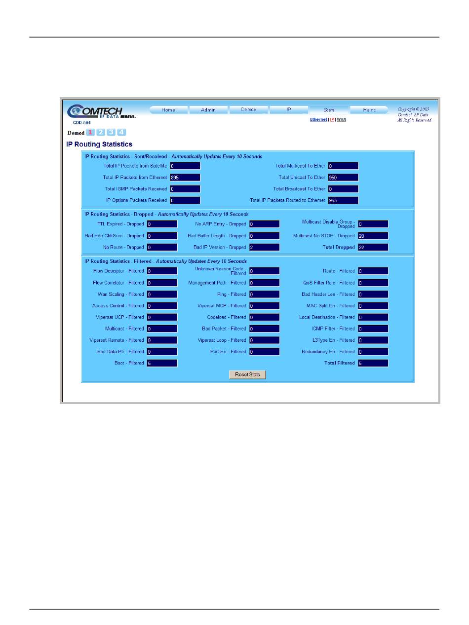469x625 pixels.
Task: Click the Reset Stats button
Action: coord(247,375)
